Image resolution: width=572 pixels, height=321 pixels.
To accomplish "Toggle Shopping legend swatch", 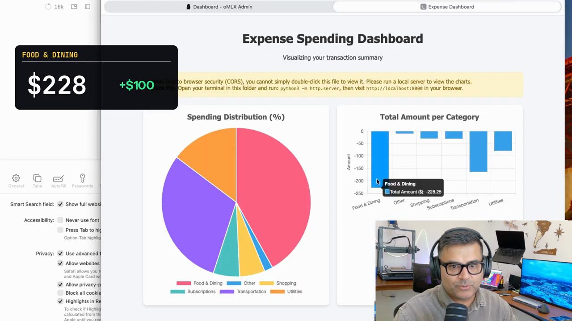I will (267, 283).
